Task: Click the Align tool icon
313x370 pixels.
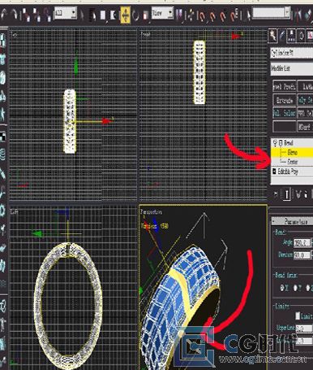Action: pyautogui.click(x=308, y=15)
